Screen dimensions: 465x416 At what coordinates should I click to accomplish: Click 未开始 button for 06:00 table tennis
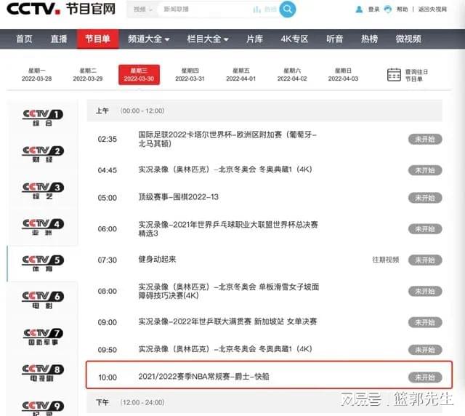pos(425,229)
